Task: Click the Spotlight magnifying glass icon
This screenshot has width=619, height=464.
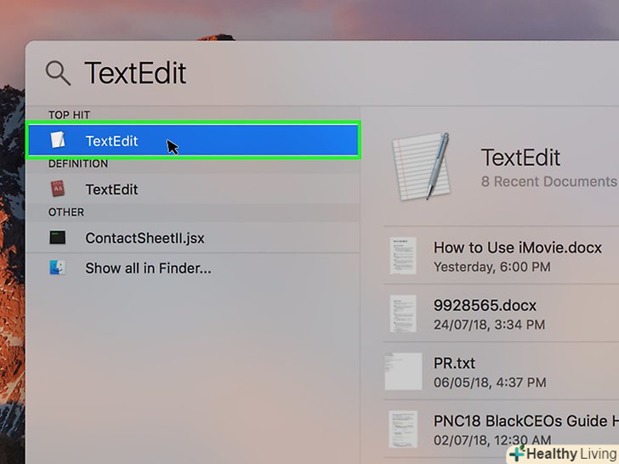Action: coord(58,73)
